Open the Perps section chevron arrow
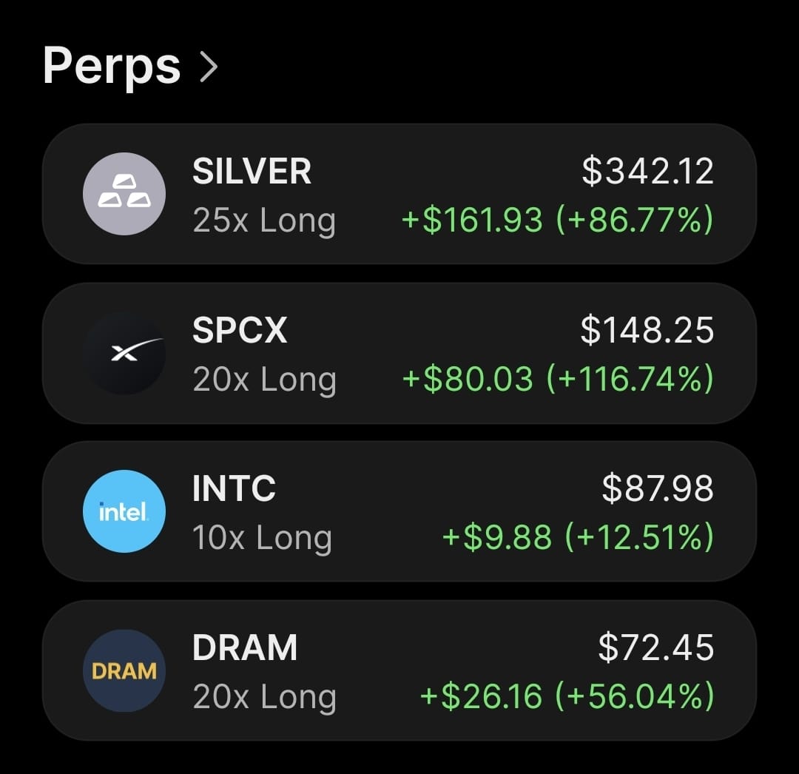 pyautogui.click(x=209, y=67)
